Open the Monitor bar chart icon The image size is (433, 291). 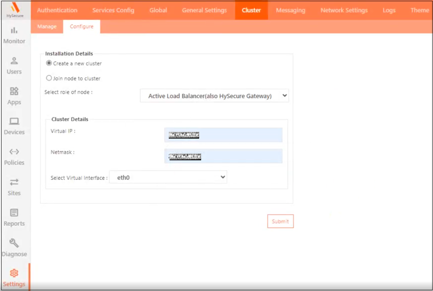pyautogui.click(x=14, y=30)
